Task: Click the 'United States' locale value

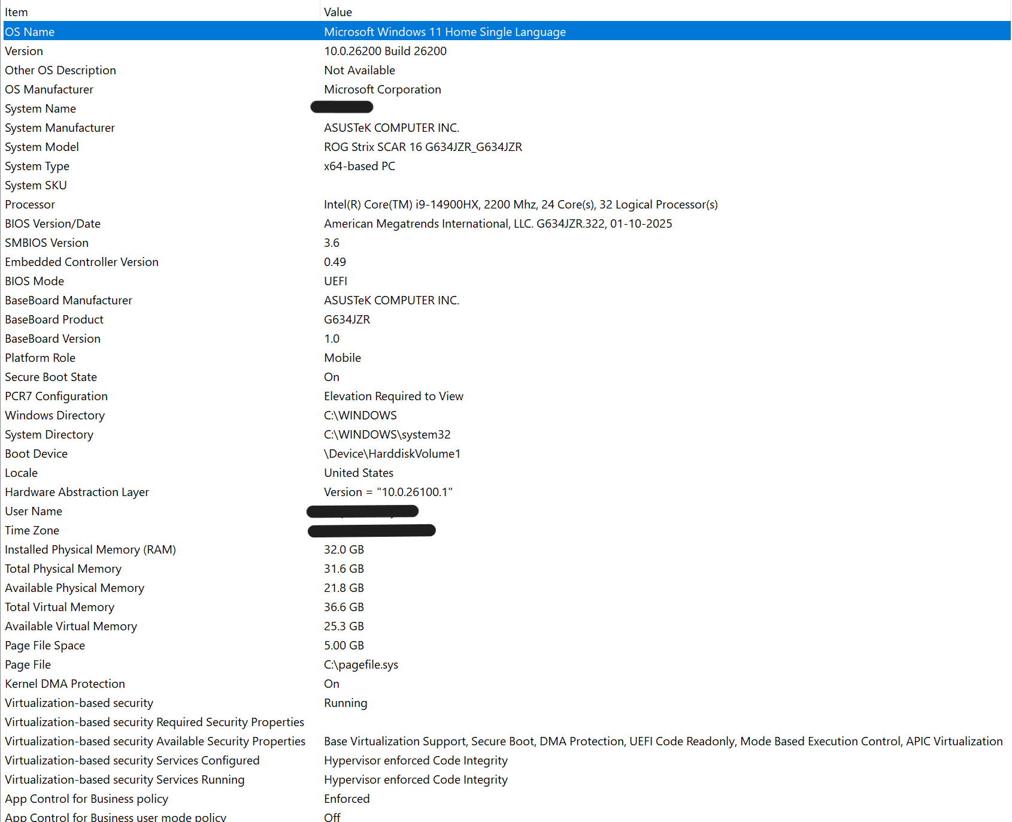Action: pyautogui.click(x=359, y=473)
